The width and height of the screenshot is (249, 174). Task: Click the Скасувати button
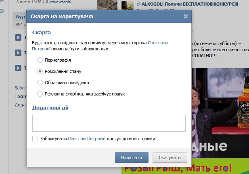pyautogui.click(x=170, y=157)
